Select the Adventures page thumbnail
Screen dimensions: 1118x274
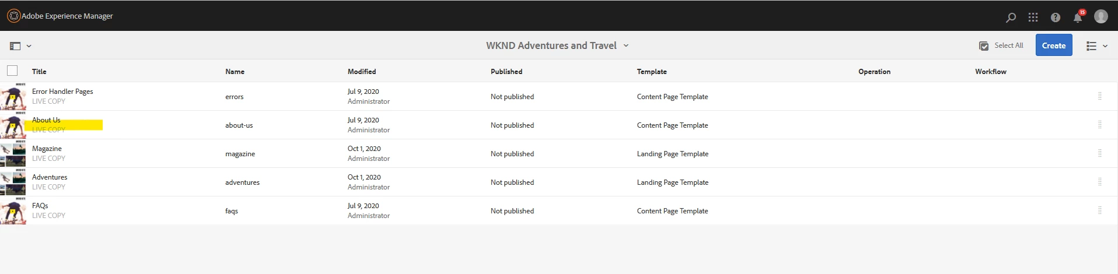pos(13,182)
